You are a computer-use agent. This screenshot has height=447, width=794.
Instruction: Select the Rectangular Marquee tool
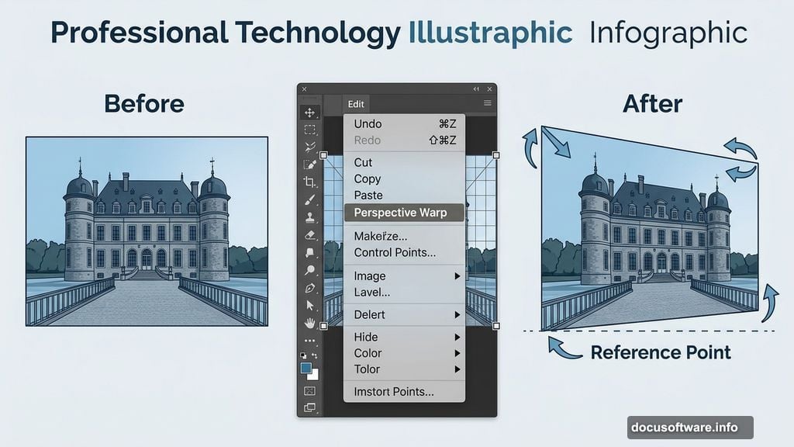point(310,130)
